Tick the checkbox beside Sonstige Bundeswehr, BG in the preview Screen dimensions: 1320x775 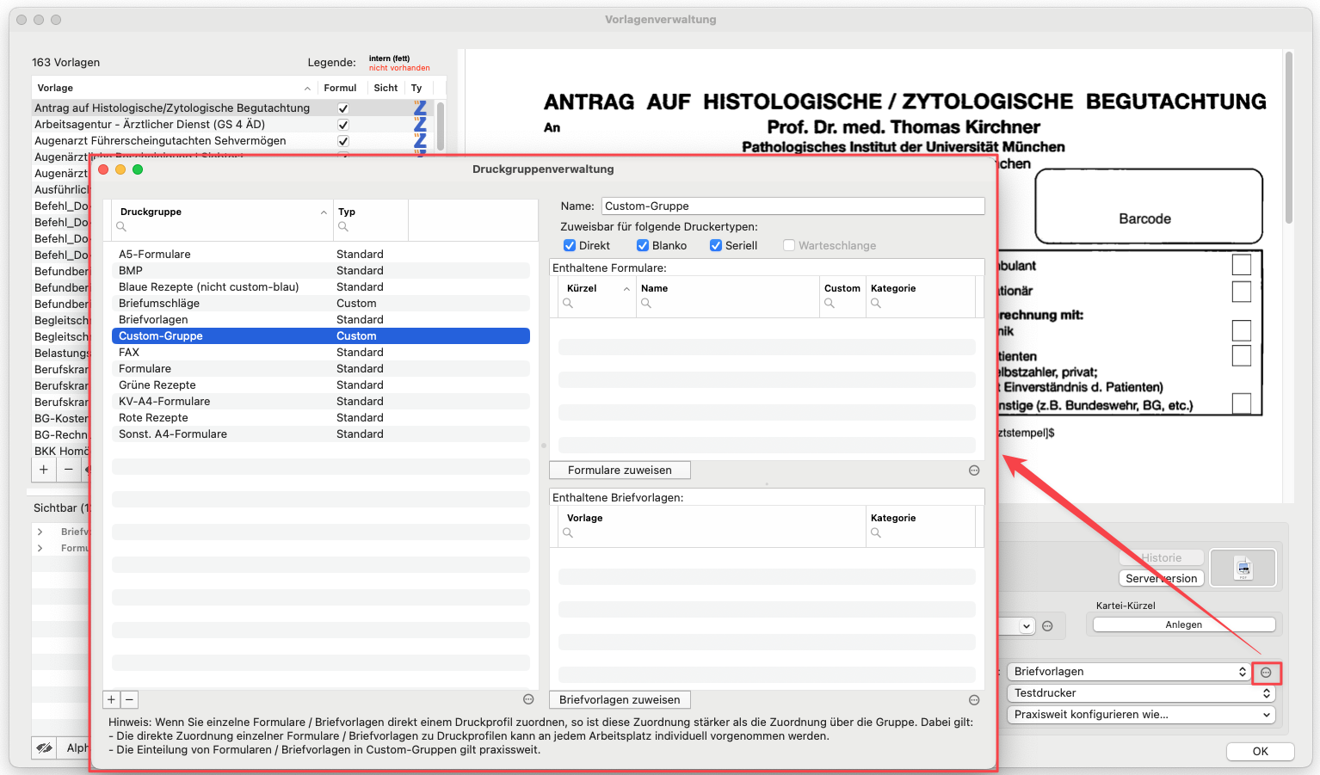pyautogui.click(x=1242, y=403)
